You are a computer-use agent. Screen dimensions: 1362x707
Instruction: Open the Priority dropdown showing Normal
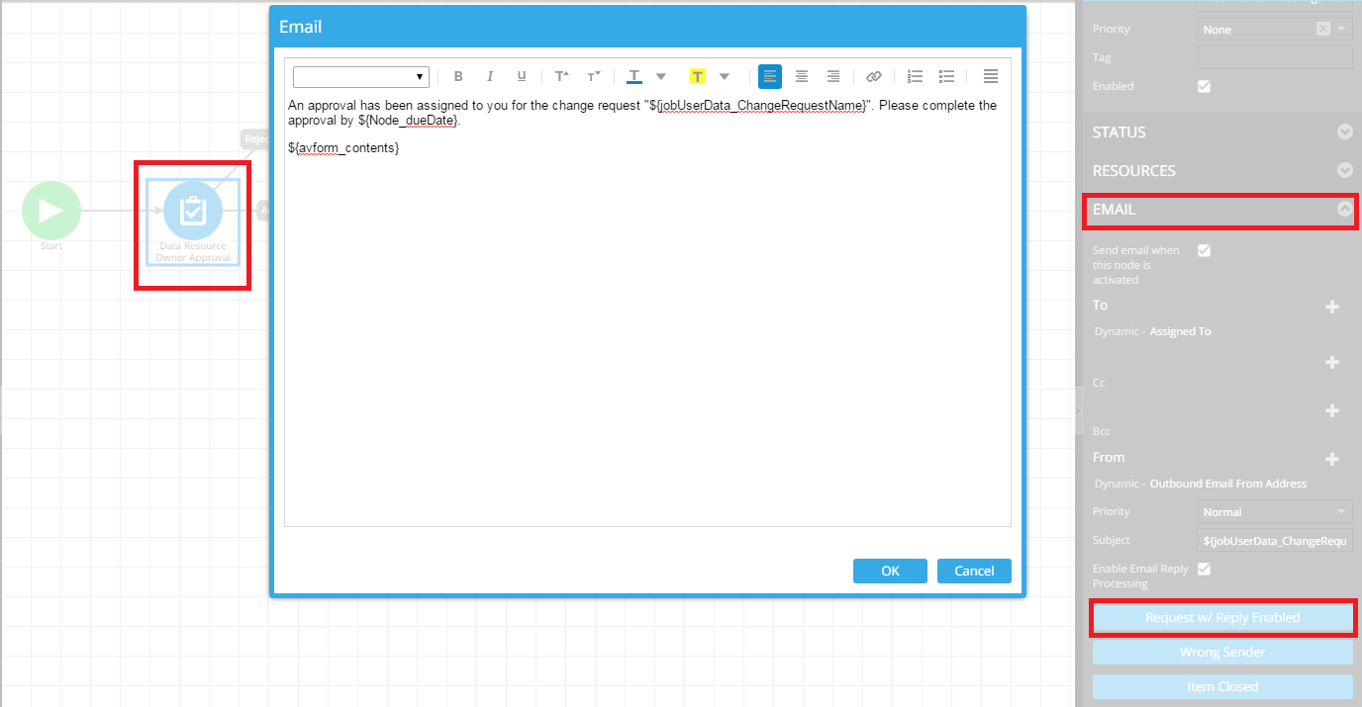click(1274, 511)
